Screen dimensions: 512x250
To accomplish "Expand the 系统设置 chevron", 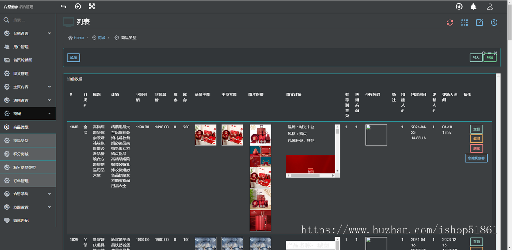I will pyautogui.click(x=49, y=33).
